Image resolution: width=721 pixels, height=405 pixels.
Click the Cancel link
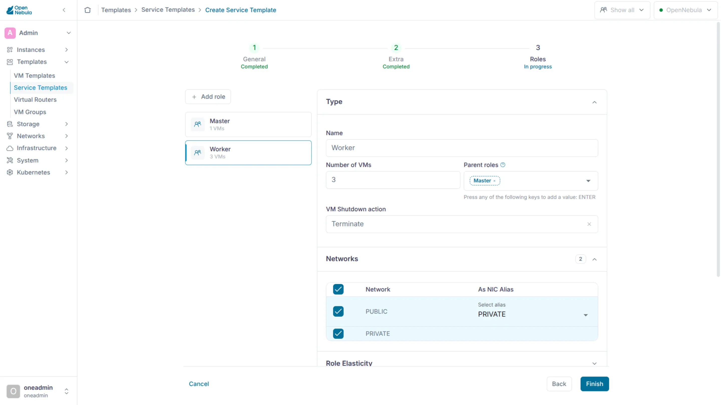pos(199,384)
